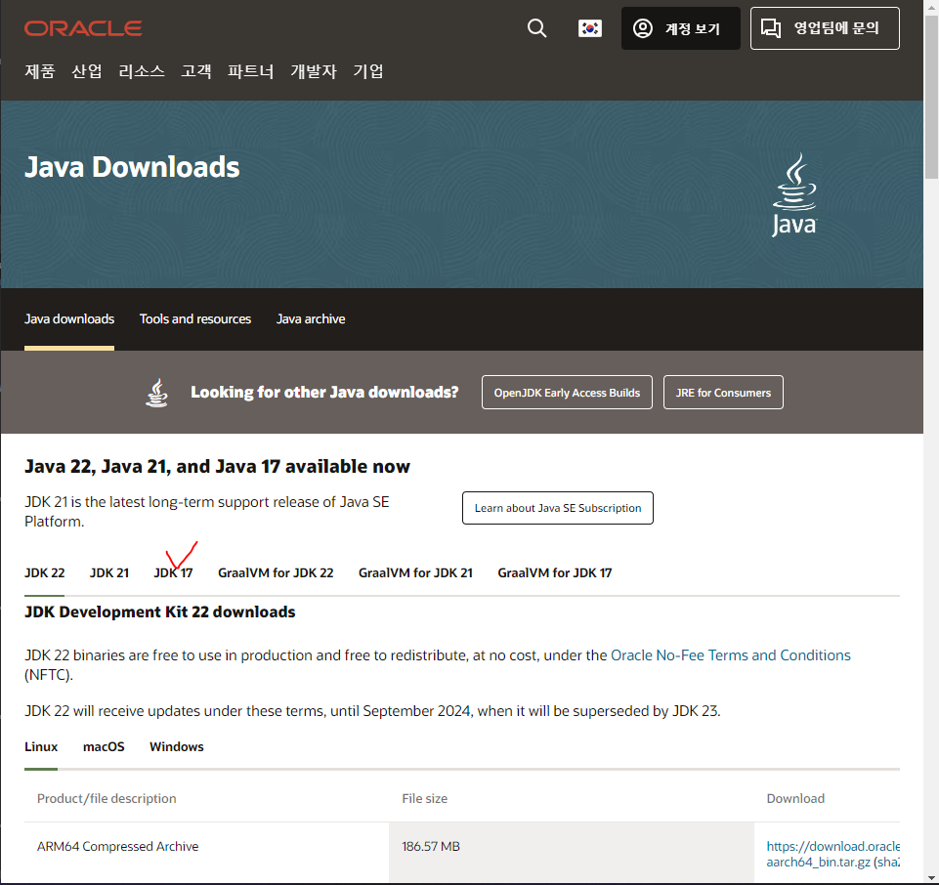Viewport: 939px width, 885px height.
Task: Select the Windows platform tab
Action: click(177, 746)
